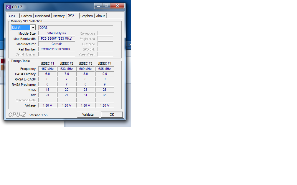Click the Max Bandwidth label

pyautogui.click(x=25, y=39)
